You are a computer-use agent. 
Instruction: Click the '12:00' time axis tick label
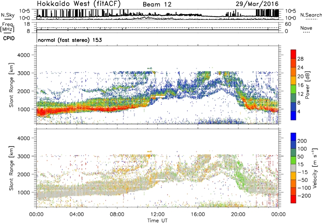157,215
